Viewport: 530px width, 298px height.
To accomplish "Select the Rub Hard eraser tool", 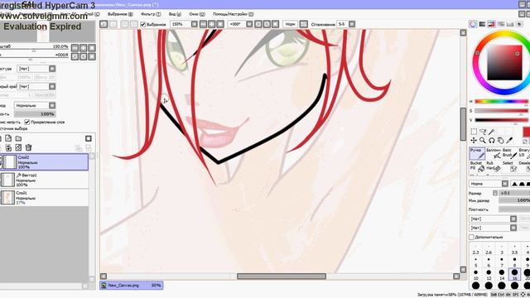I will pyautogui.click(x=494, y=166).
